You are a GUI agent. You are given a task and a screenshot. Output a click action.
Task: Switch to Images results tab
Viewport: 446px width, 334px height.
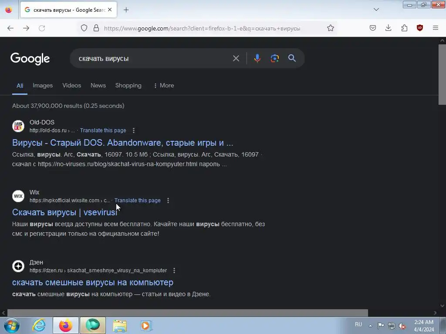click(x=43, y=86)
